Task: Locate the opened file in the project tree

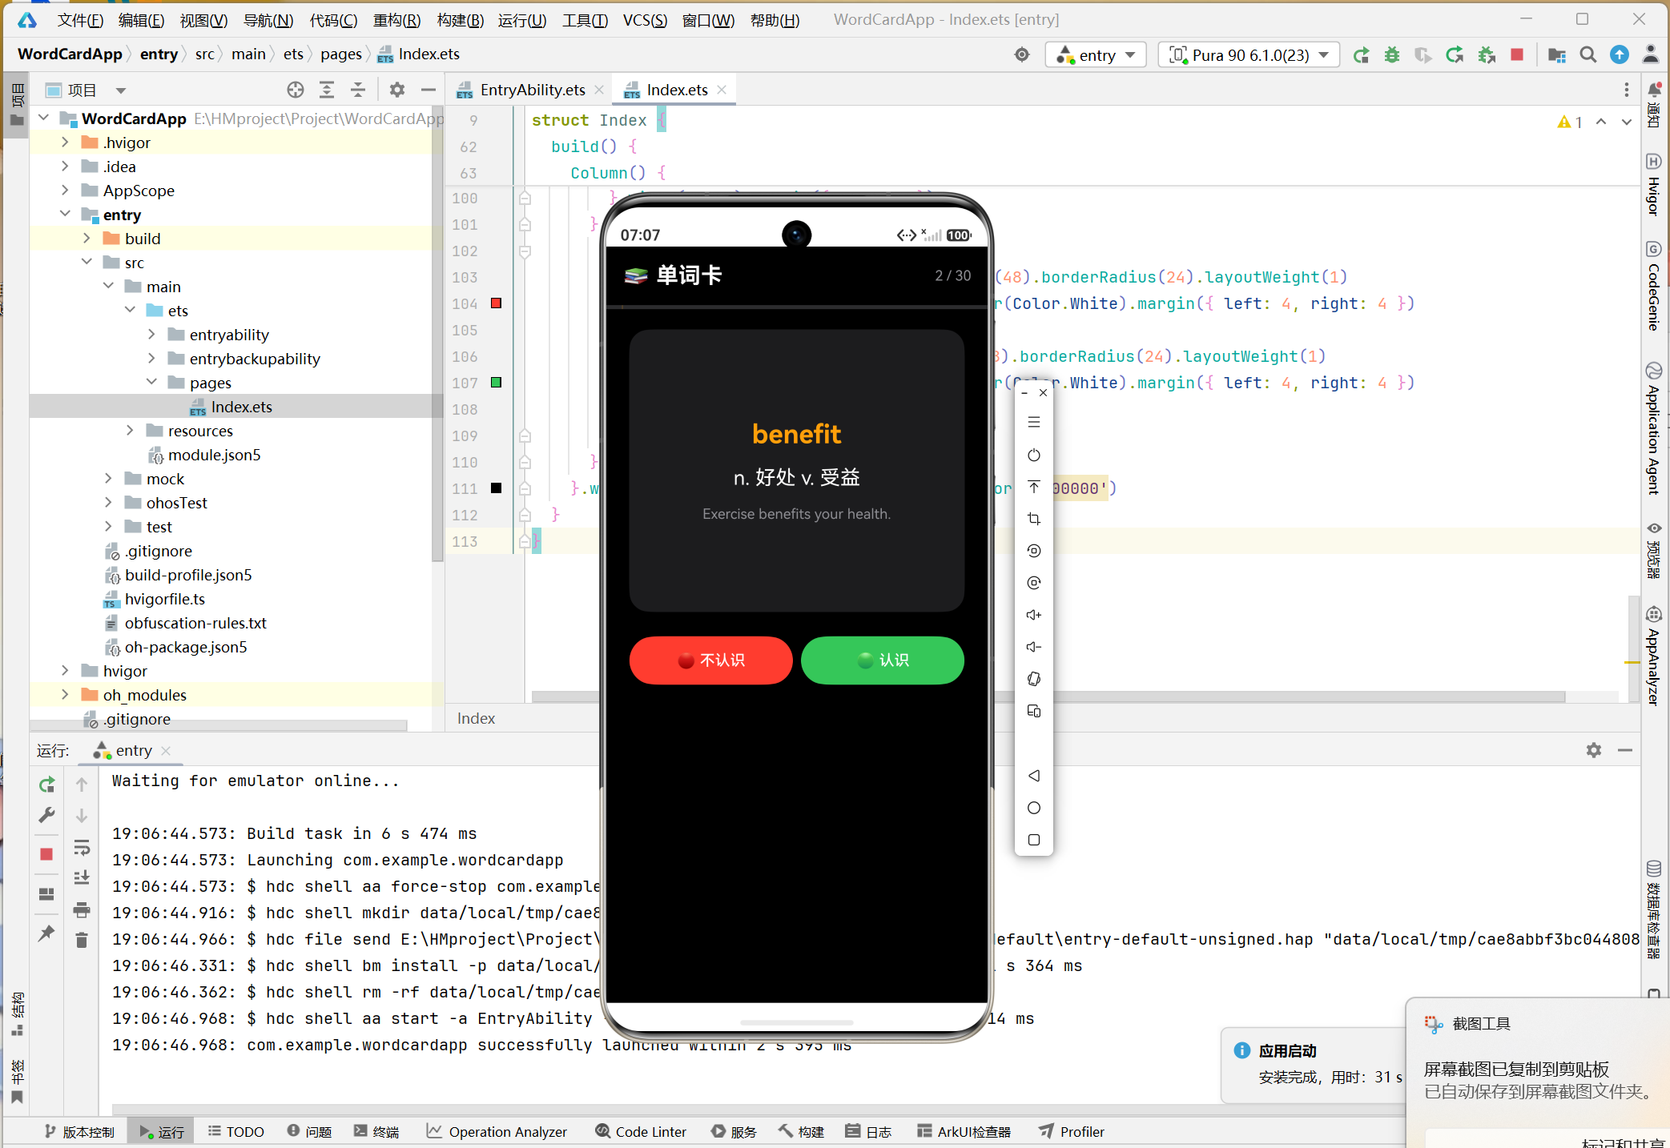Action: point(296,90)
